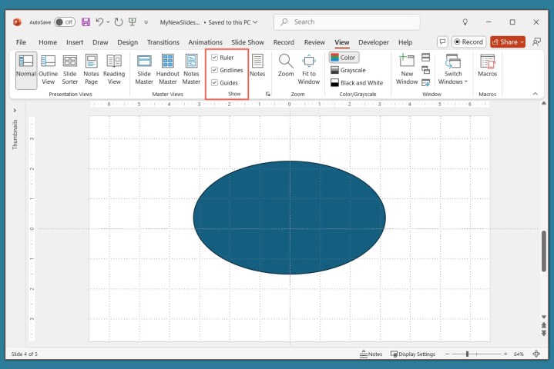Expand the Switch Windows dropdown
This screenshot has width=554, height=369.
pos(453,69)
